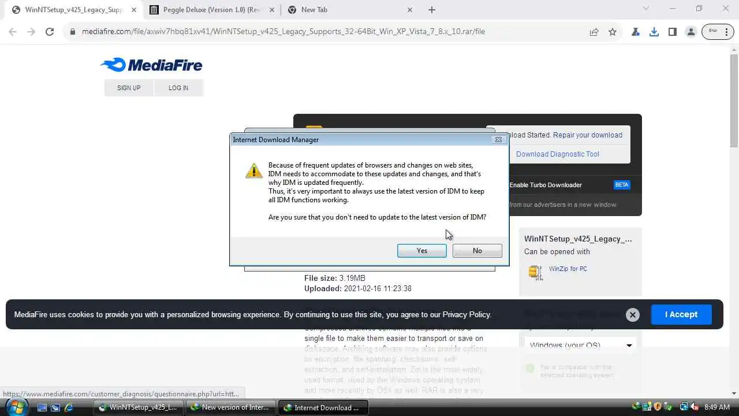Viewport: 739px width, 416px height.
Task: Click the MediaFire logo
Action: point(151,65)
